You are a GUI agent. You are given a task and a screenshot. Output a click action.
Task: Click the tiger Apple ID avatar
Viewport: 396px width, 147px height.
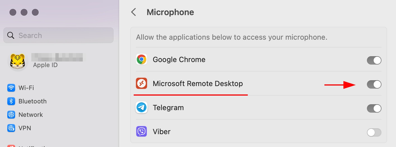(x=17, y=61)
